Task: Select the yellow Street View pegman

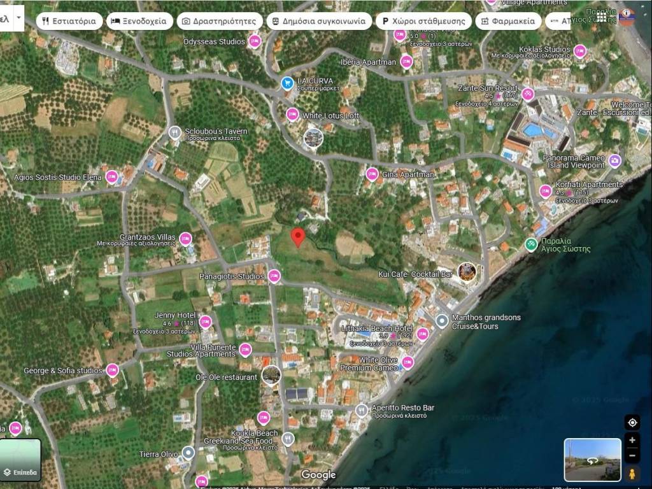Action: coord(632,474)
